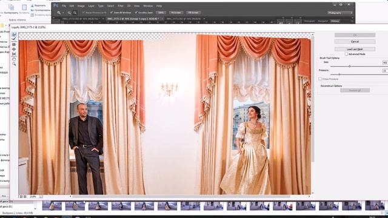Click the OK button in Liquify

point(355,35)
